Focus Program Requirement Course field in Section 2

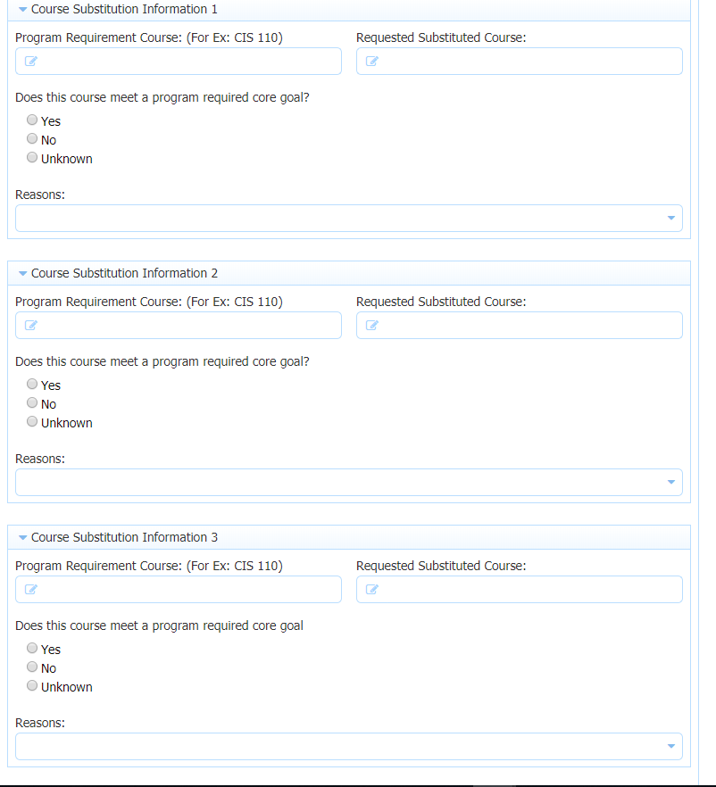179,325
